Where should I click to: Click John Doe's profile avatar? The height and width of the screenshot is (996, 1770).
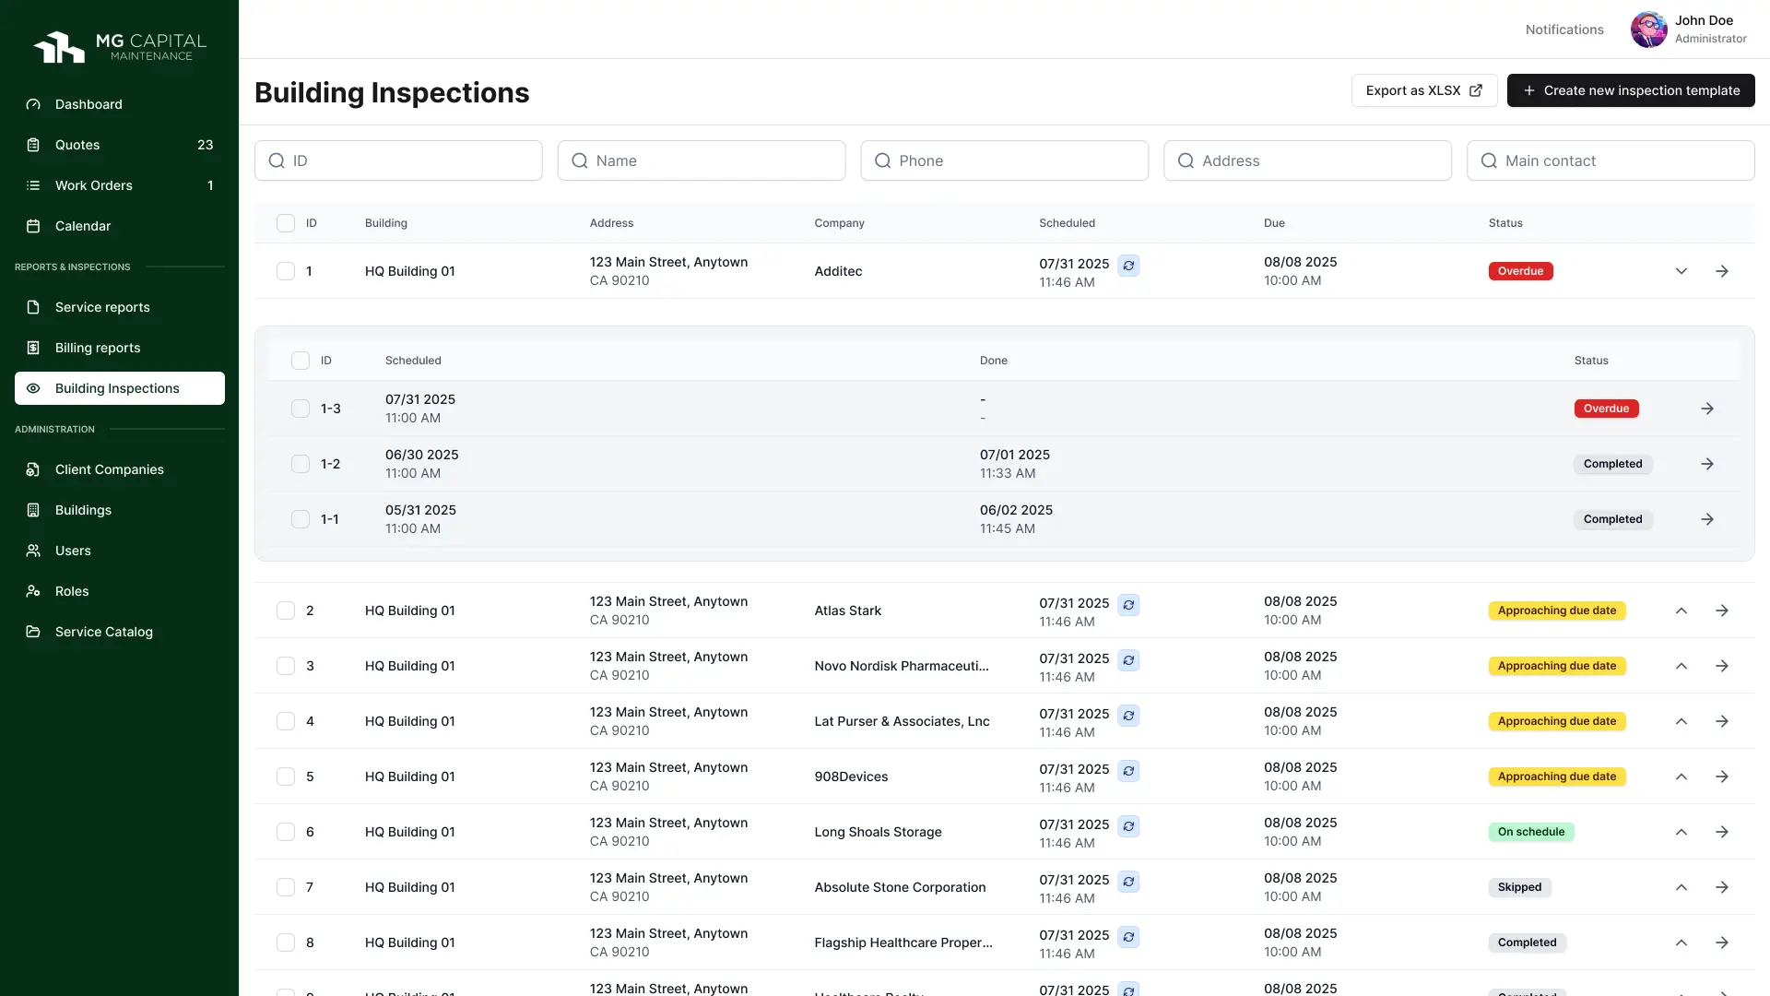(1648, 30)
